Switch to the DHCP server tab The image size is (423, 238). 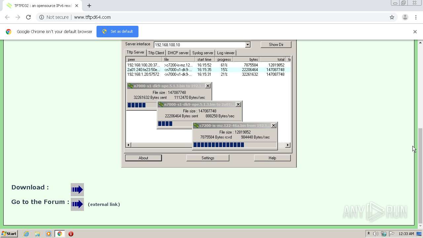178,53
